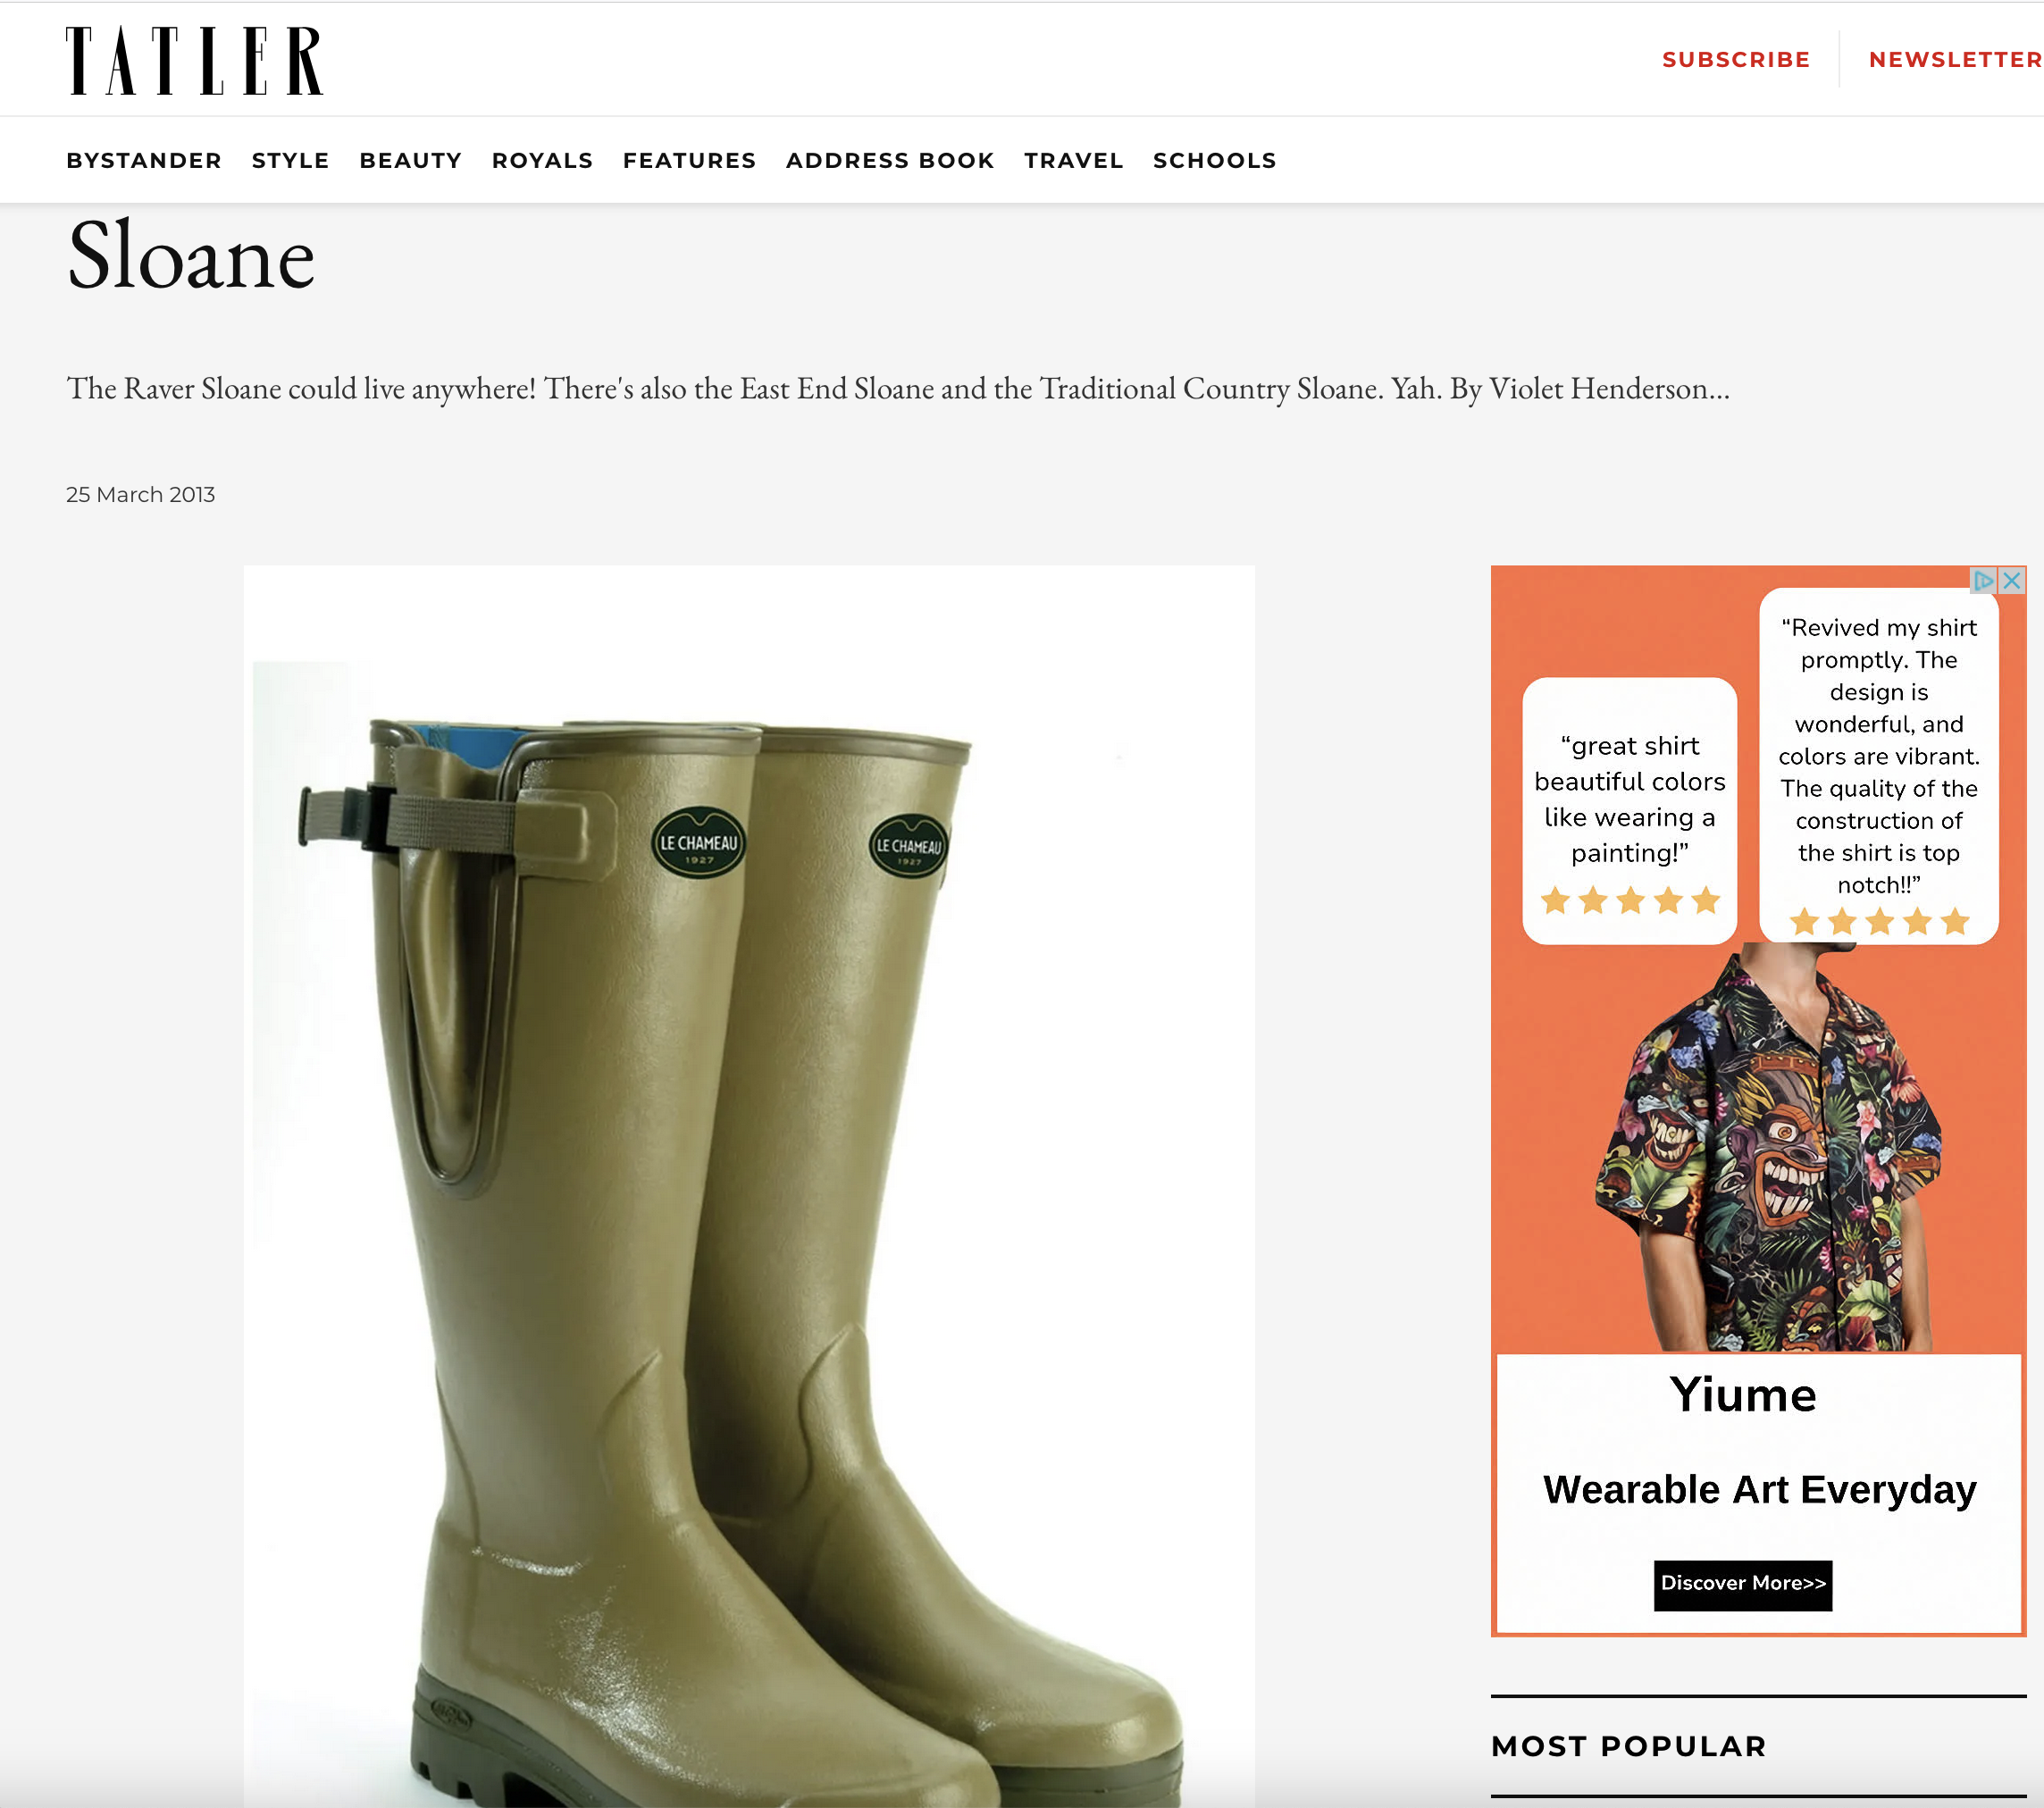Go to the Schools section
The height and width of the screenshot is (1808, 2044).
(x=1215, y=161)
